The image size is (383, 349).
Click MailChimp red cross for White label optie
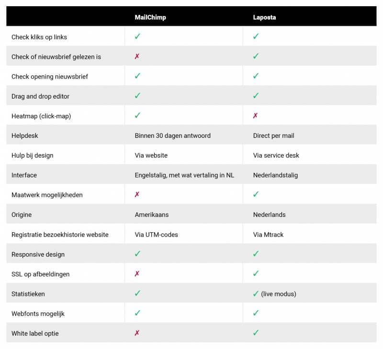point(137,333)
